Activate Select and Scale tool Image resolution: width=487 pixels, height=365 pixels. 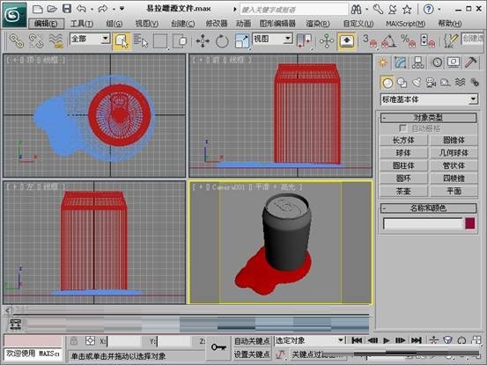[242, 41]
